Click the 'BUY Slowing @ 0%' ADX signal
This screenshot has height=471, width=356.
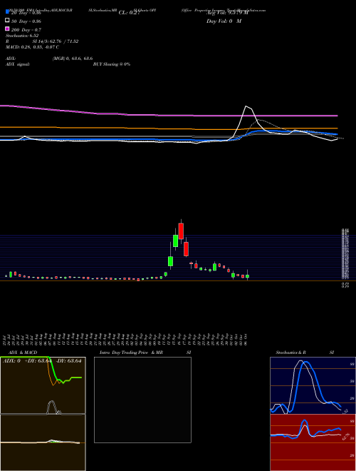[x=112, y=64]
